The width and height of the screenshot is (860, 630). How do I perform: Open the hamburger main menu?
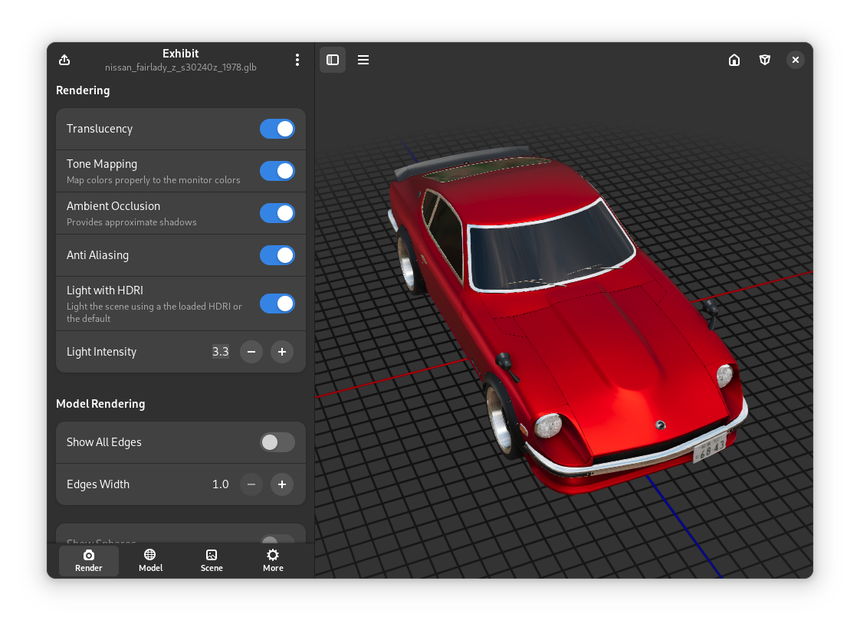click(x=363, y=60)
